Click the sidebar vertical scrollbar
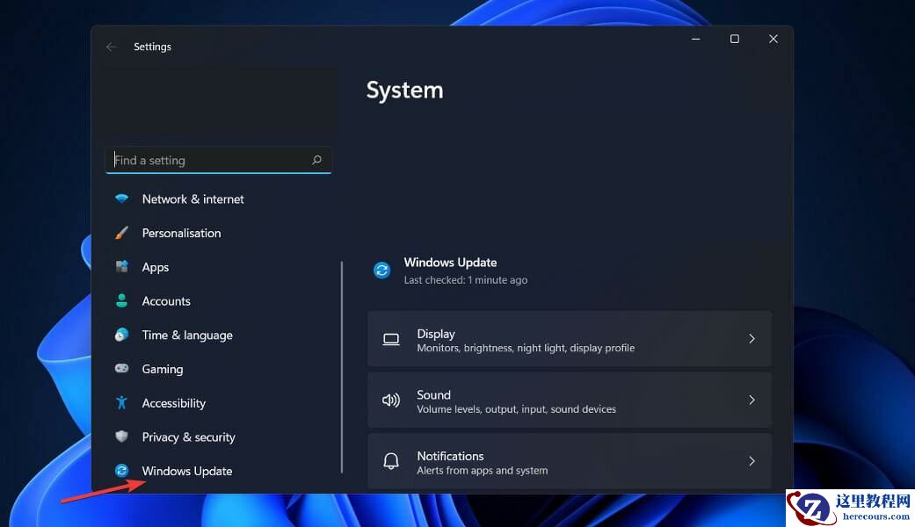The image size is (915, 527). (342, 367)
